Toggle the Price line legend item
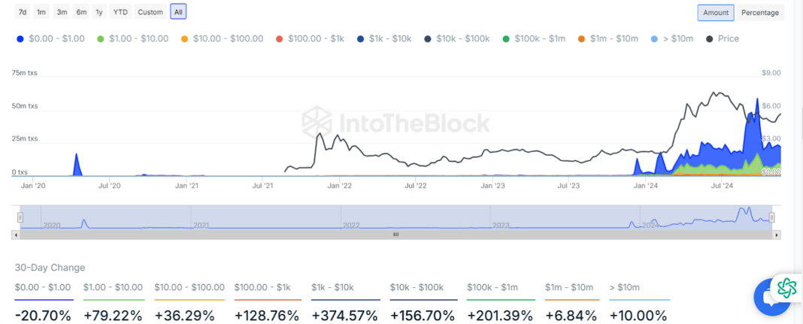 723,38
